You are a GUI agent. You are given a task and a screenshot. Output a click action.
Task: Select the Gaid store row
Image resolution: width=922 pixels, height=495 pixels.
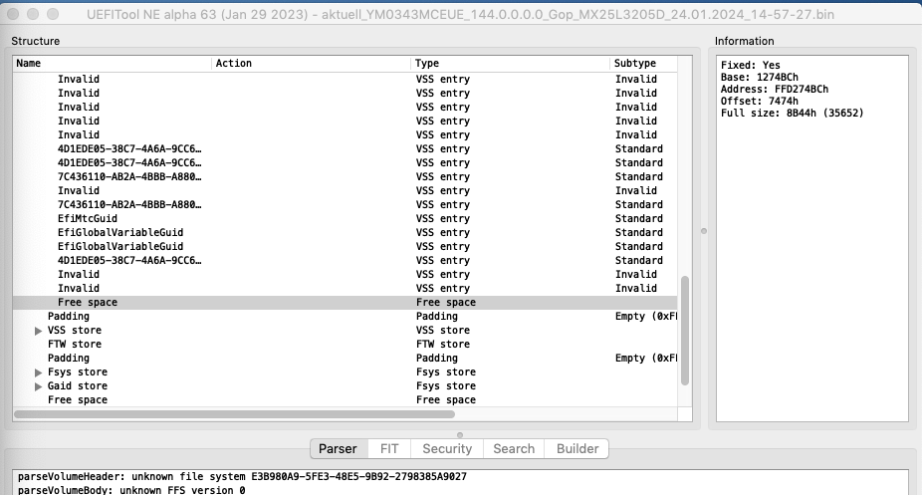[x=346, y=386]
